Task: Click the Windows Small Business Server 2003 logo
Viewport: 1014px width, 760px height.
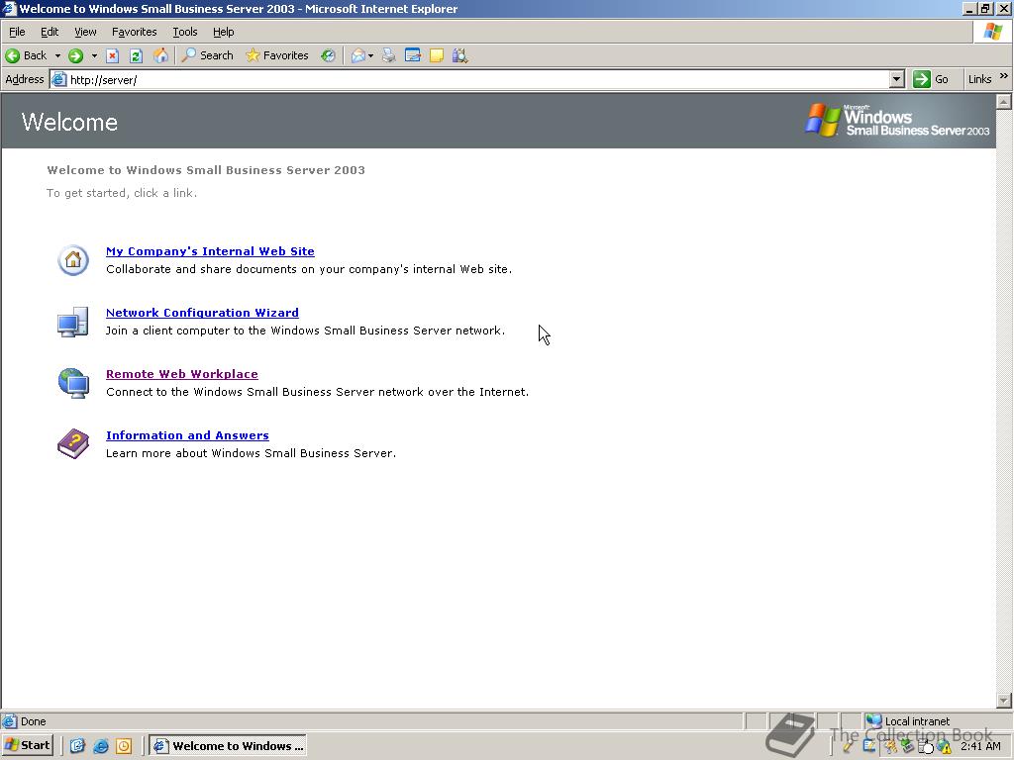Action: coord(897,120)
